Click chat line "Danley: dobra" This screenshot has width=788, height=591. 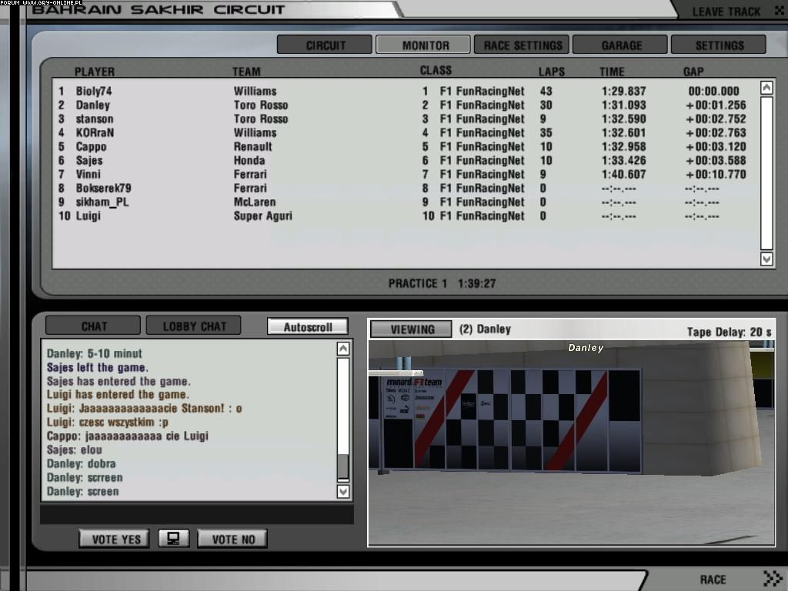(x=81, y=463)
